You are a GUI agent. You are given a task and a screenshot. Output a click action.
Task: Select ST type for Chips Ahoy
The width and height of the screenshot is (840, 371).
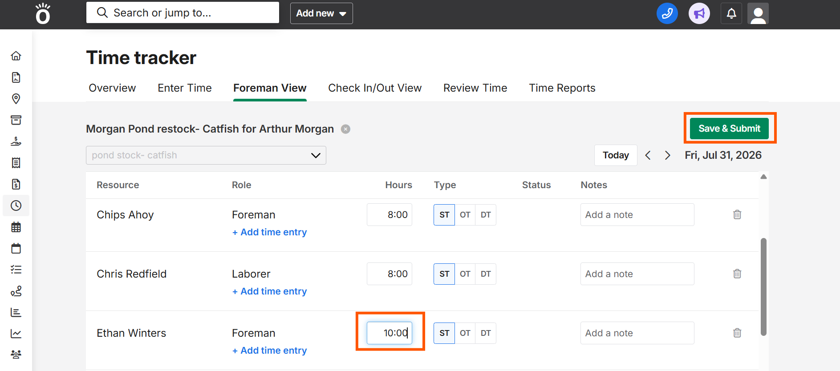(444, 215)
